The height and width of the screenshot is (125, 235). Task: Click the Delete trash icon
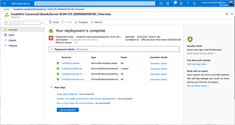[50, 22]
